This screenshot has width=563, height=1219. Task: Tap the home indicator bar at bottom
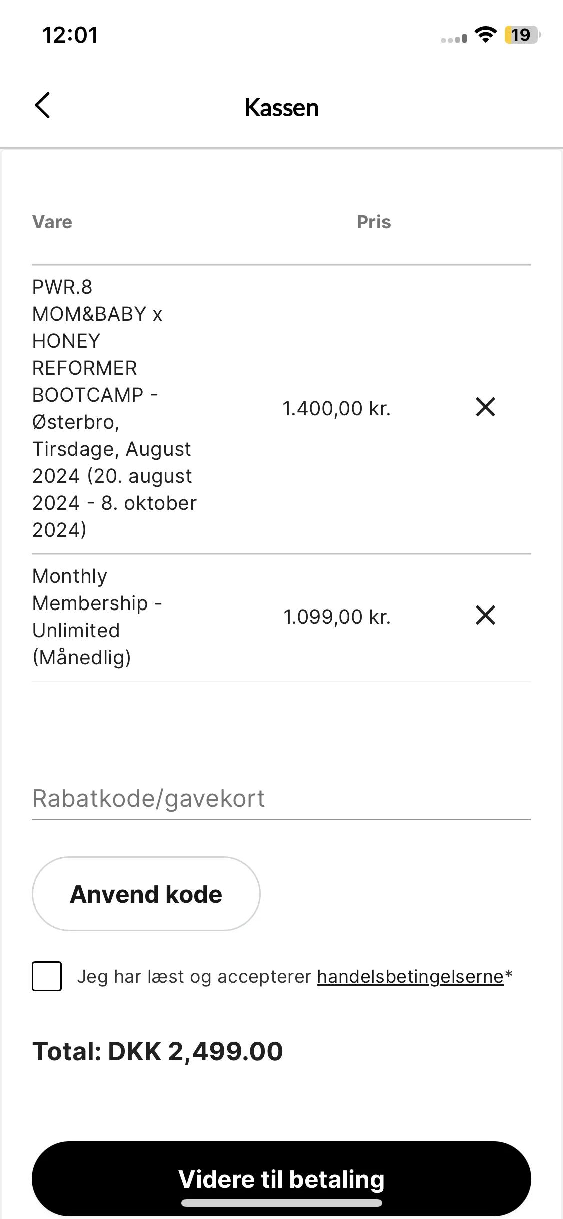coord(282,1203)
